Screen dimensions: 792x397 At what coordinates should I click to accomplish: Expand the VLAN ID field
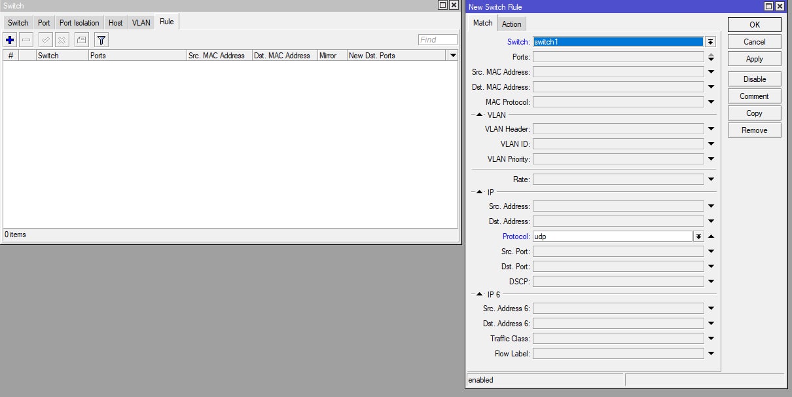point(711,144)
